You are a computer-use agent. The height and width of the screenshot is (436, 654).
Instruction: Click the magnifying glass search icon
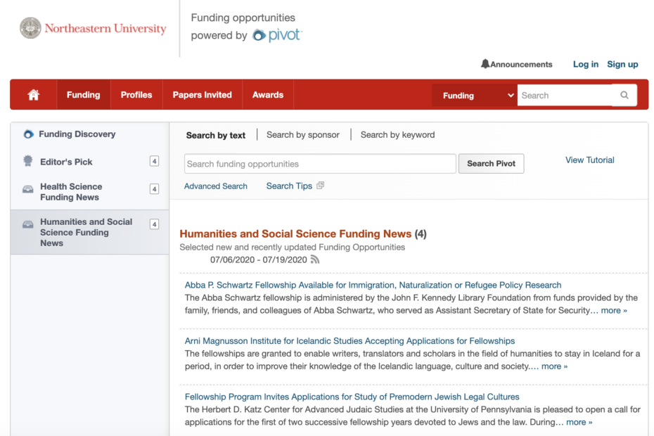point(624,95)
